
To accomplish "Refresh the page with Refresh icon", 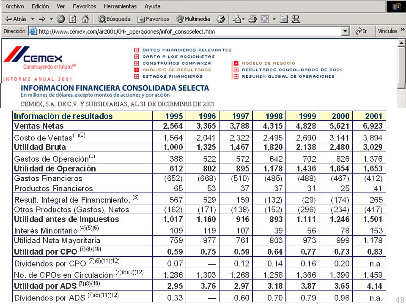I will coord(73,19).
